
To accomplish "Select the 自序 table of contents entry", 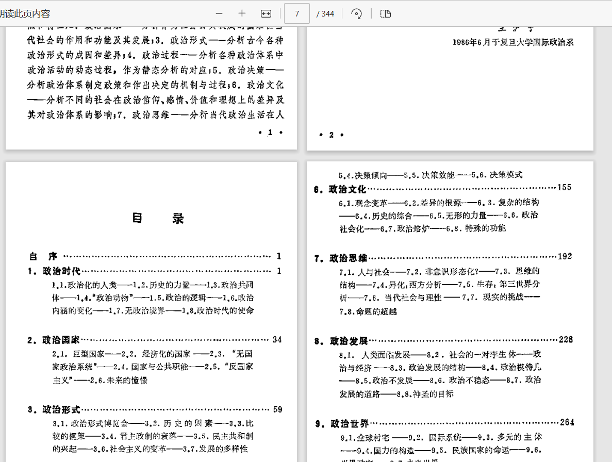I will 43,256.
